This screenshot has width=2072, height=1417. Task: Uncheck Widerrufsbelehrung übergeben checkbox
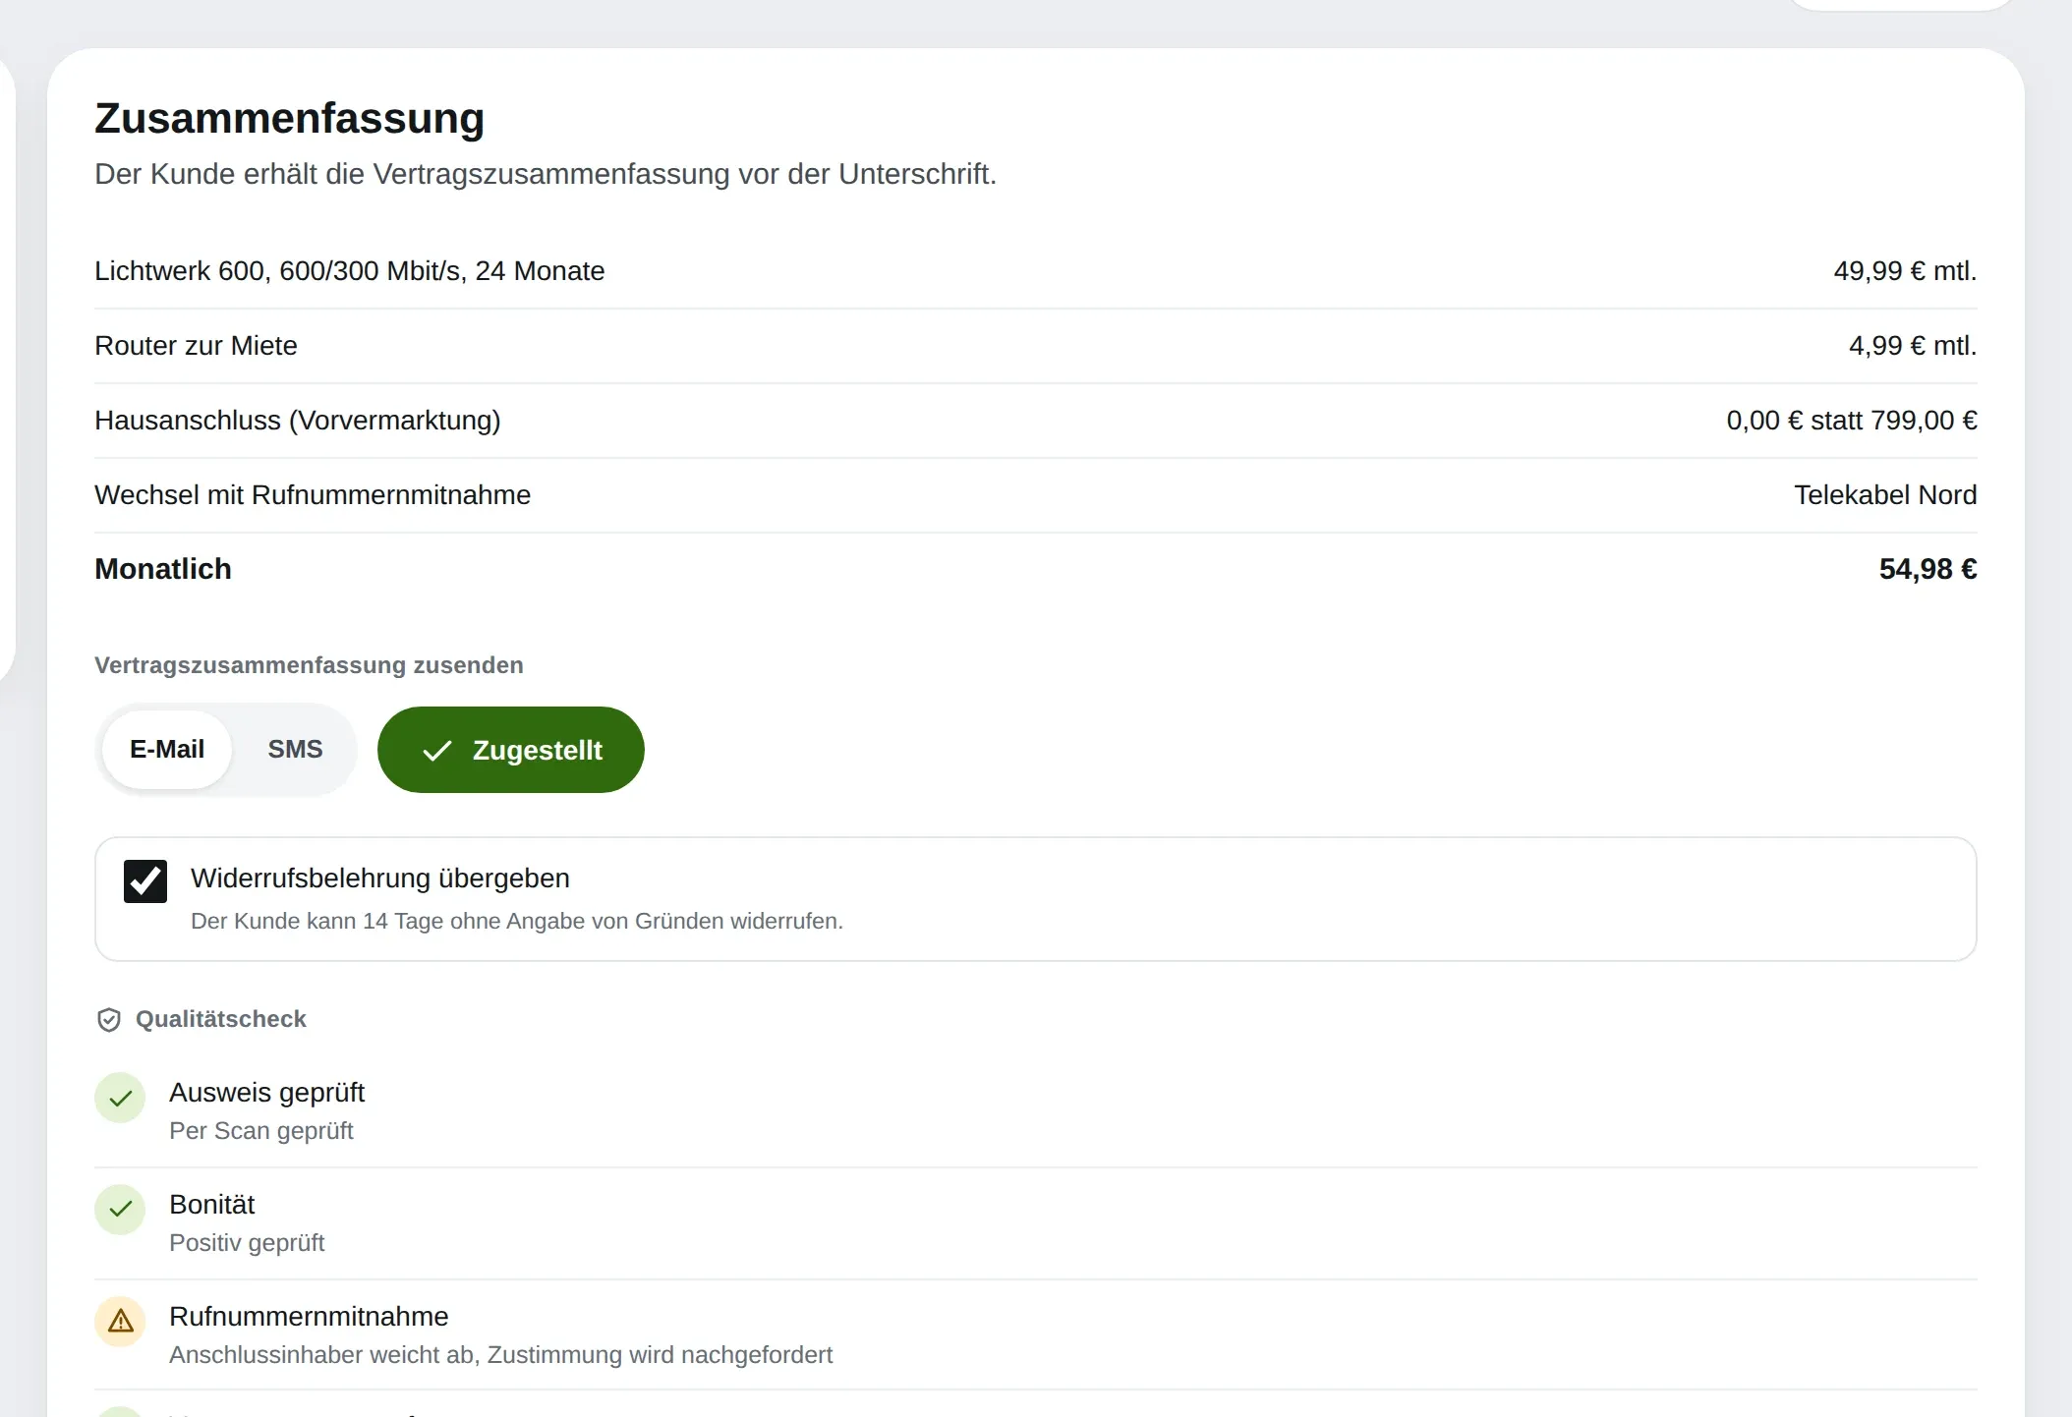pos(145,880)
